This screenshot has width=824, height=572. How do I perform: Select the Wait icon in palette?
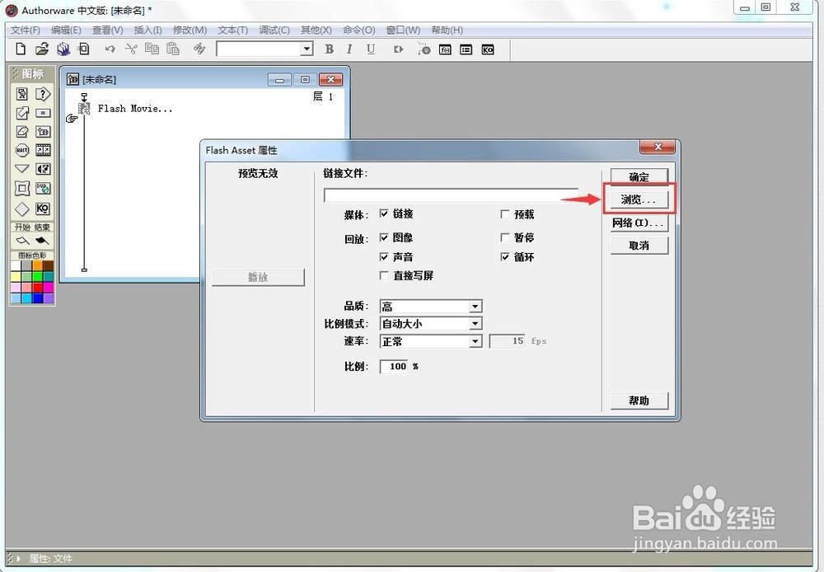pyautogui.click(x=22, y=150)
